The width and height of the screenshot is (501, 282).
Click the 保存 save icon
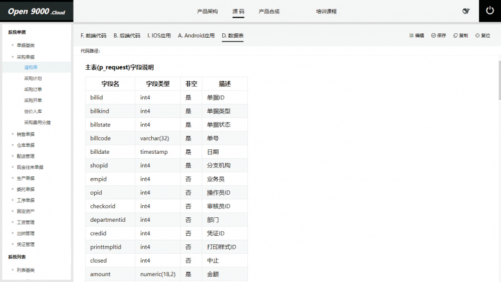point(434,36)
